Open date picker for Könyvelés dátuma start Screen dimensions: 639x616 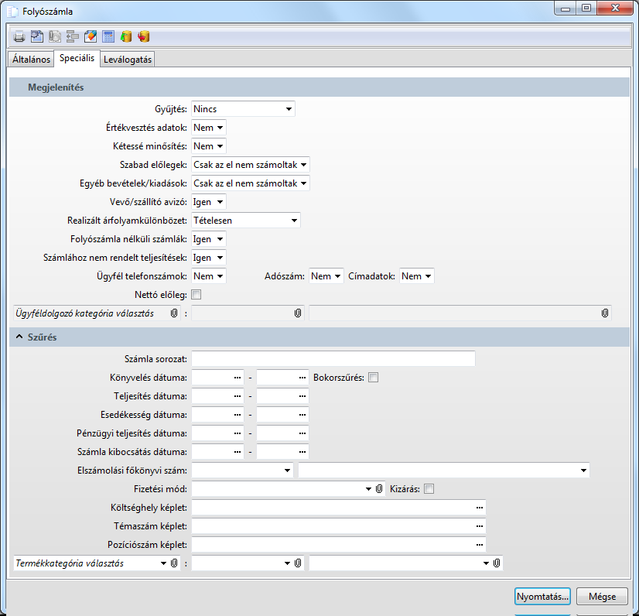click(x=237, y=378)
